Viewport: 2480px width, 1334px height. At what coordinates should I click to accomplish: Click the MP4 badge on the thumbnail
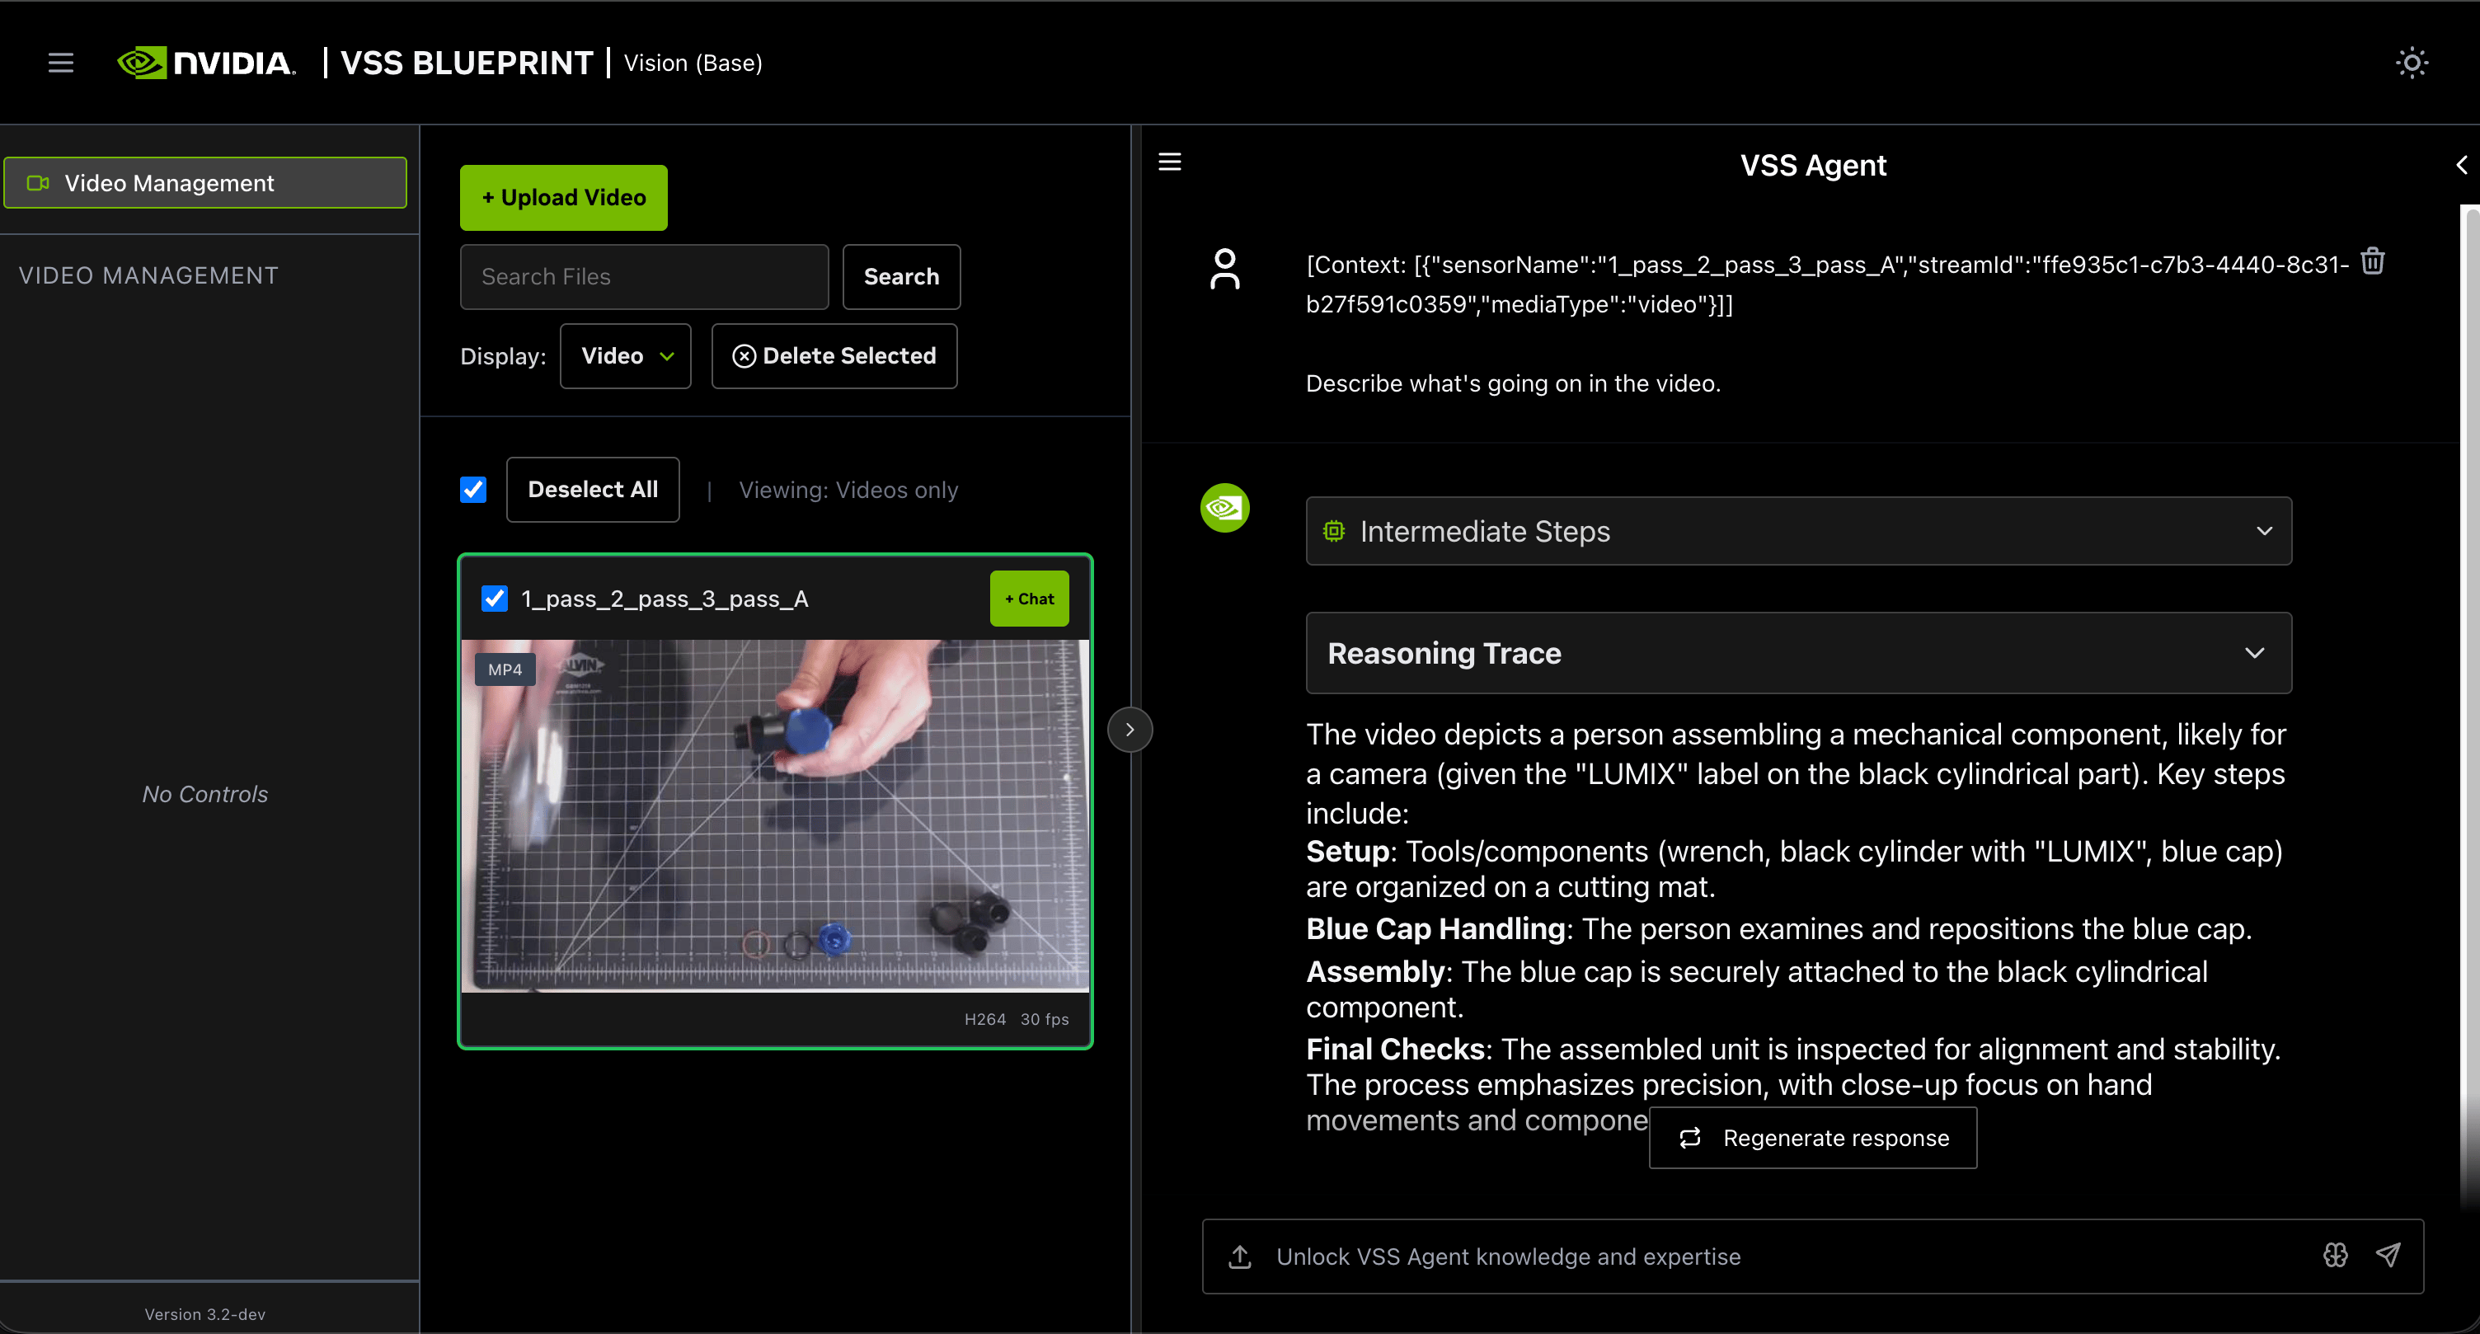point(505,670)
